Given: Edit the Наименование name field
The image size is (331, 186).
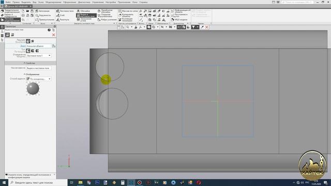Looking at the screenshot, I should point(39,68).
